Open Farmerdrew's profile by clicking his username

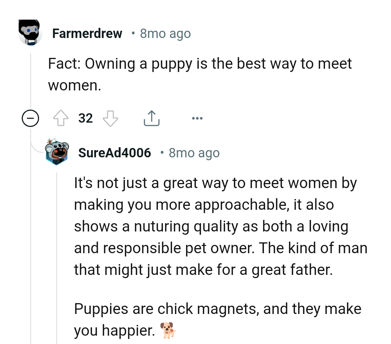pos(87,33)
